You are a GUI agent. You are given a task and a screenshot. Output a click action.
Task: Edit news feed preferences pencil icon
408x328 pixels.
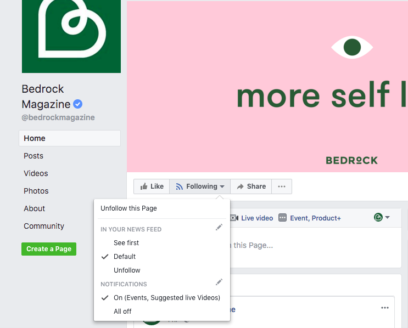tap(219, 228)
